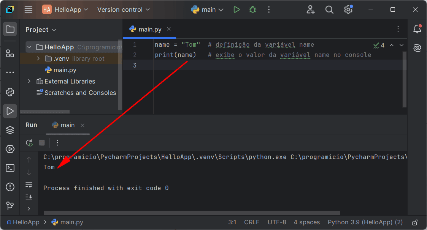Toggle the Project tool window folder icon

click(10, 29)
